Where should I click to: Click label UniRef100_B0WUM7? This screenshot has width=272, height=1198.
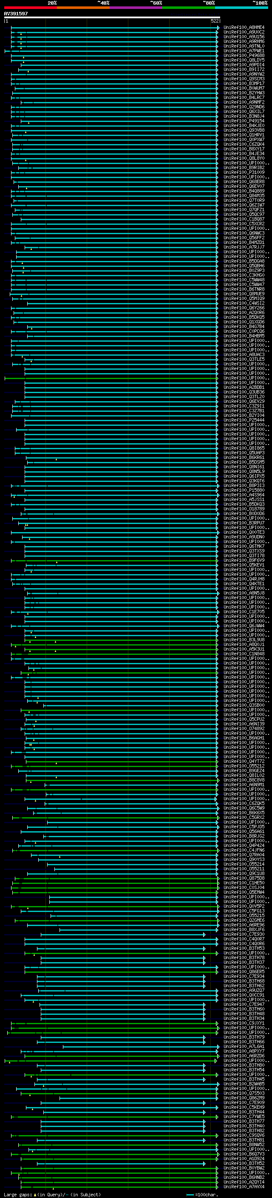point(244,88)
